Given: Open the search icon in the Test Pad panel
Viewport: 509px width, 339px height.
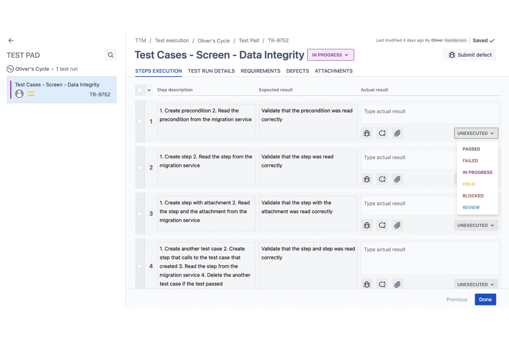Looking at the screenshot, I should 110,55.
